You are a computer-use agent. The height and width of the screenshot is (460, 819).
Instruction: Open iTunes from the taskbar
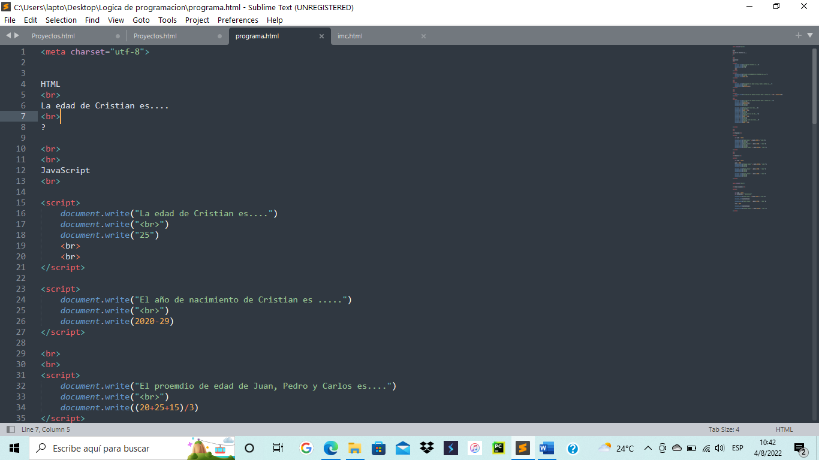(x=474, y=448)
